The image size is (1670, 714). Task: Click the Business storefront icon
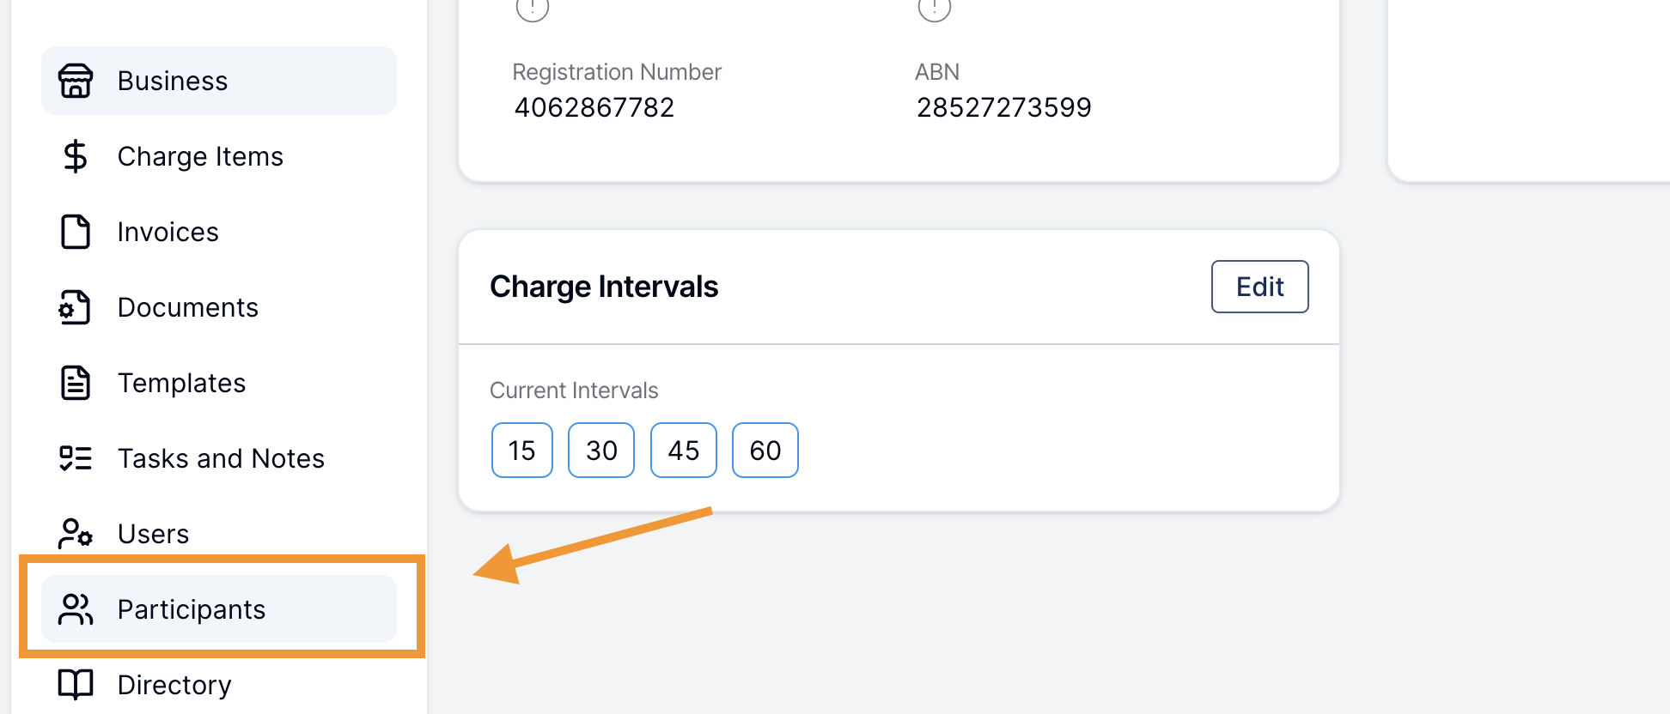(76, 81)
